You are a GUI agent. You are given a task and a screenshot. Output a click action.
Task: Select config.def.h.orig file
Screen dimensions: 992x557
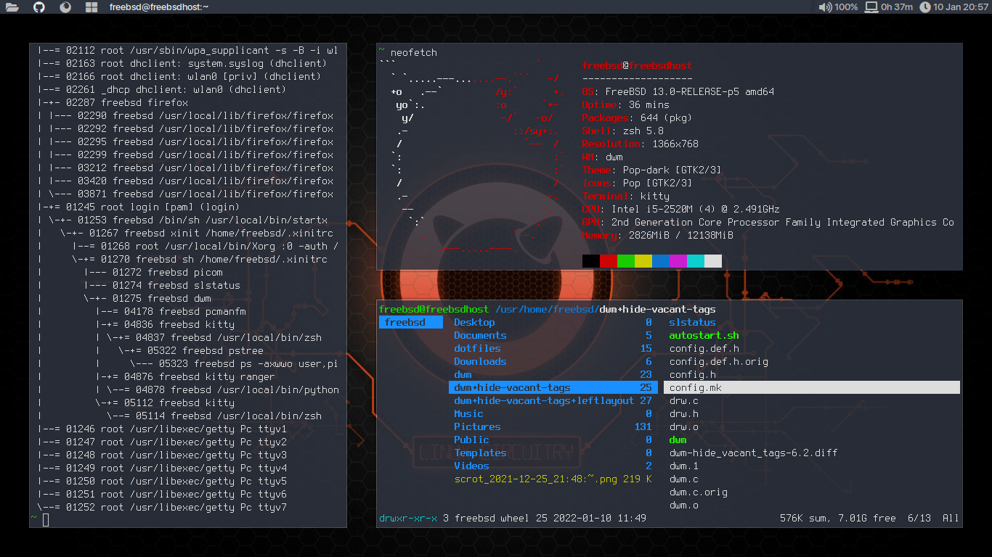pos(718,362)
